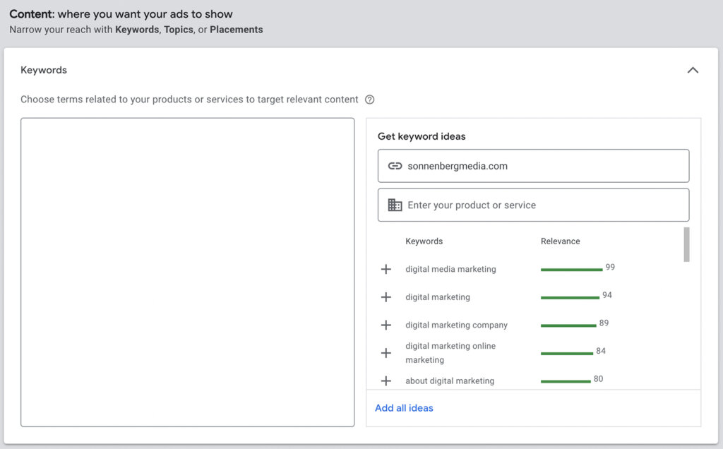Click the empty selected keywords box
This screenshot has height=449, width=723.
[187, 272]
